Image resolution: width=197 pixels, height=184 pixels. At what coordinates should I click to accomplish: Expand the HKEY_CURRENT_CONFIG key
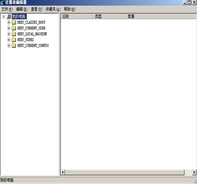tap(9, 46)
